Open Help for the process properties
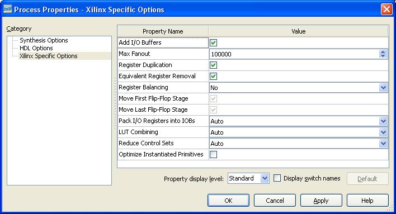 click(x=367, y=201)
